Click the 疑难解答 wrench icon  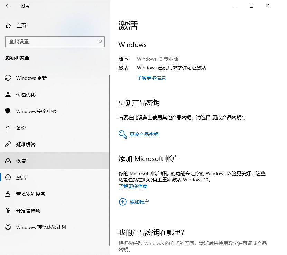tap(8, 144)
